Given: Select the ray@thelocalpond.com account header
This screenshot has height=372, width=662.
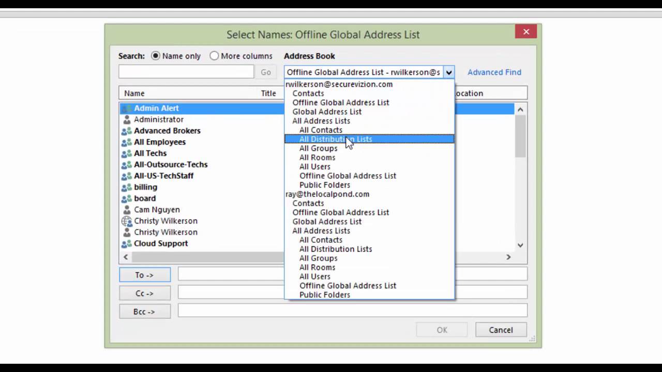Looking at the screenshot, I should tap(327, 194).
